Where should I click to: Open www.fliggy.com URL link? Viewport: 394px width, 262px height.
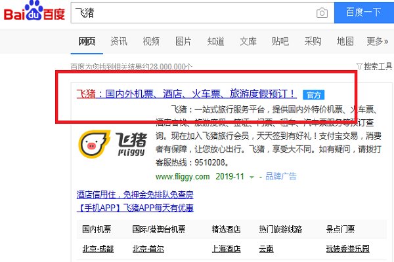click(183, 176)
